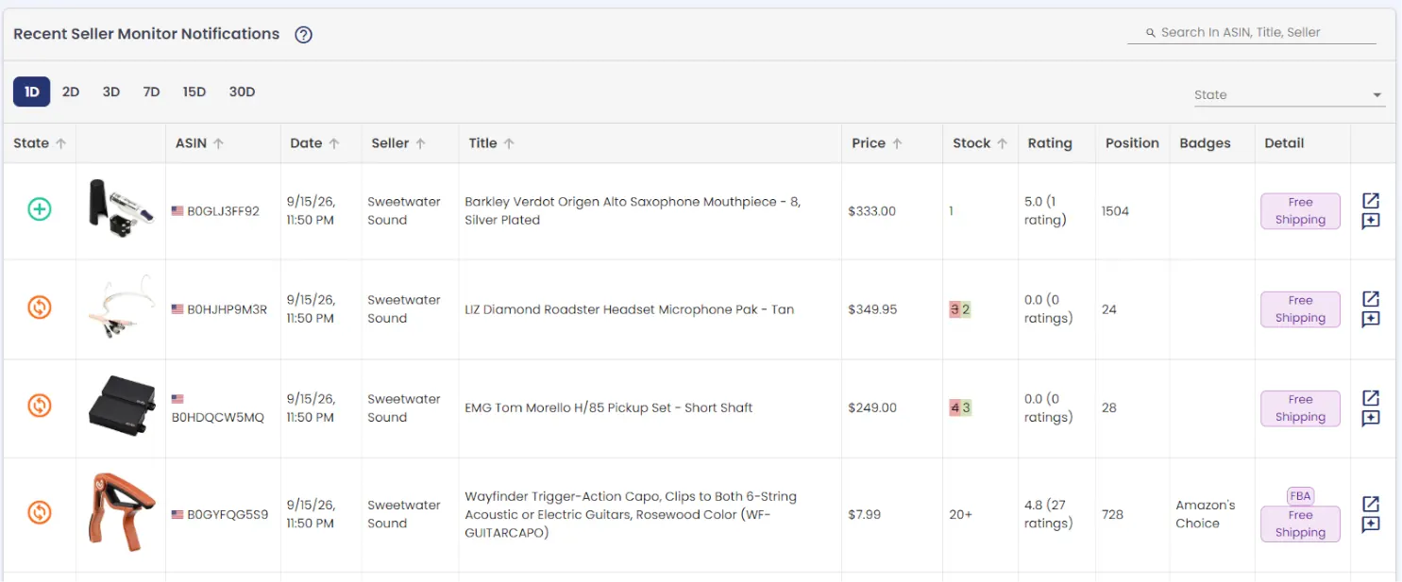The image size is (1402, 582).
Task: Switch to 15D time range
Action: click(x=194, y=91)
